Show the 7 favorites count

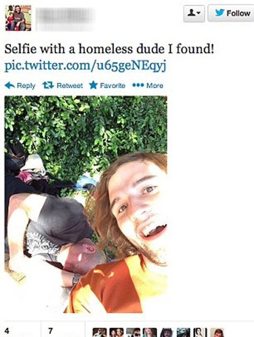pyautogui.click(x=51, y=331)
